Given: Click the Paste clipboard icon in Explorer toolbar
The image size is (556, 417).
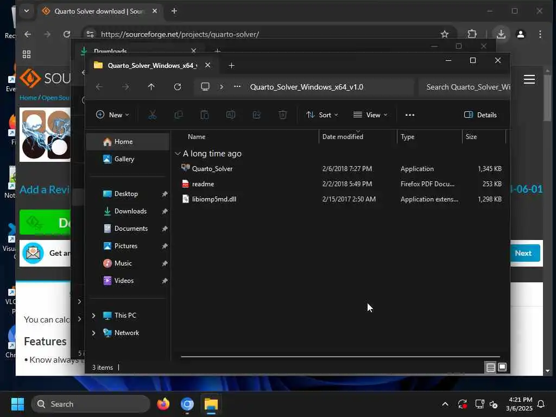Looking at the screenshot, I should click(x=205, y=115).
